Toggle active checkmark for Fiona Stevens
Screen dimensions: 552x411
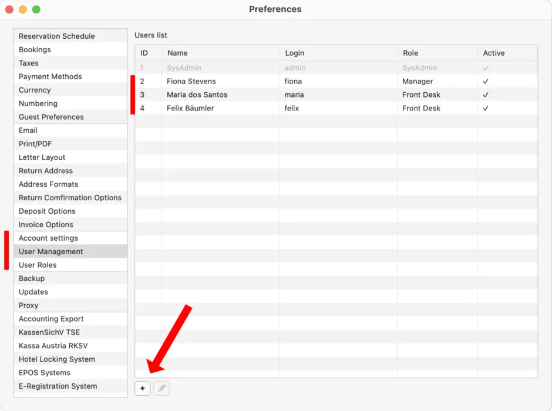click(x=486, y=81)
